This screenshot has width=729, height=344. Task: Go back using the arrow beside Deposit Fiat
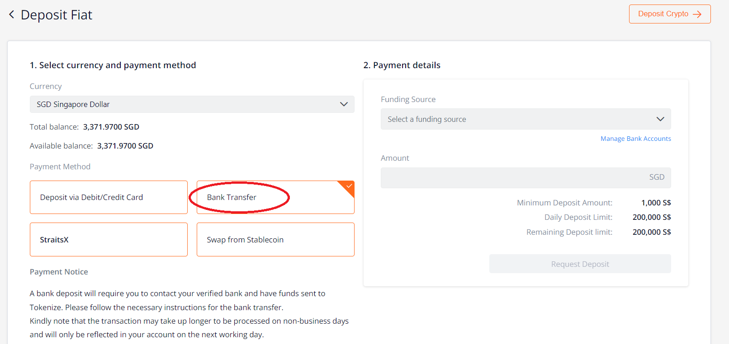click(x=12, y=14)
